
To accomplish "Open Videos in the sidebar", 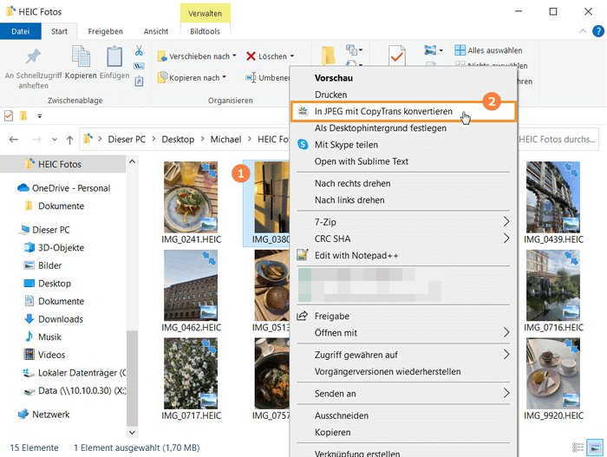I will click(x=44, y=355).
